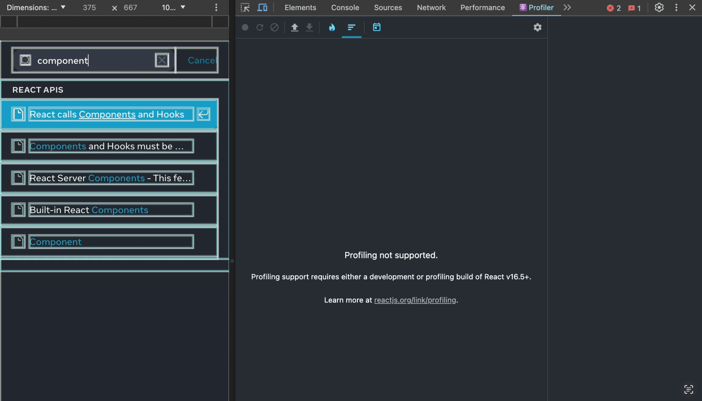The image size is (702, 401).
Task: Open the Elements tab
Action: click(300, 8)
